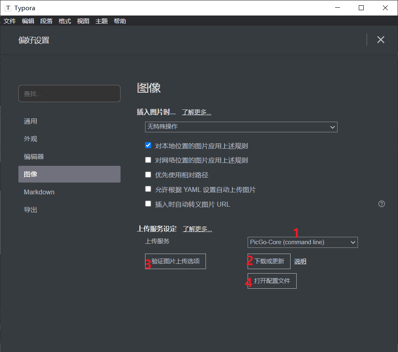Maximize the Typora window
This screenshot has height=352, width=398.
[x=361, y=8]
